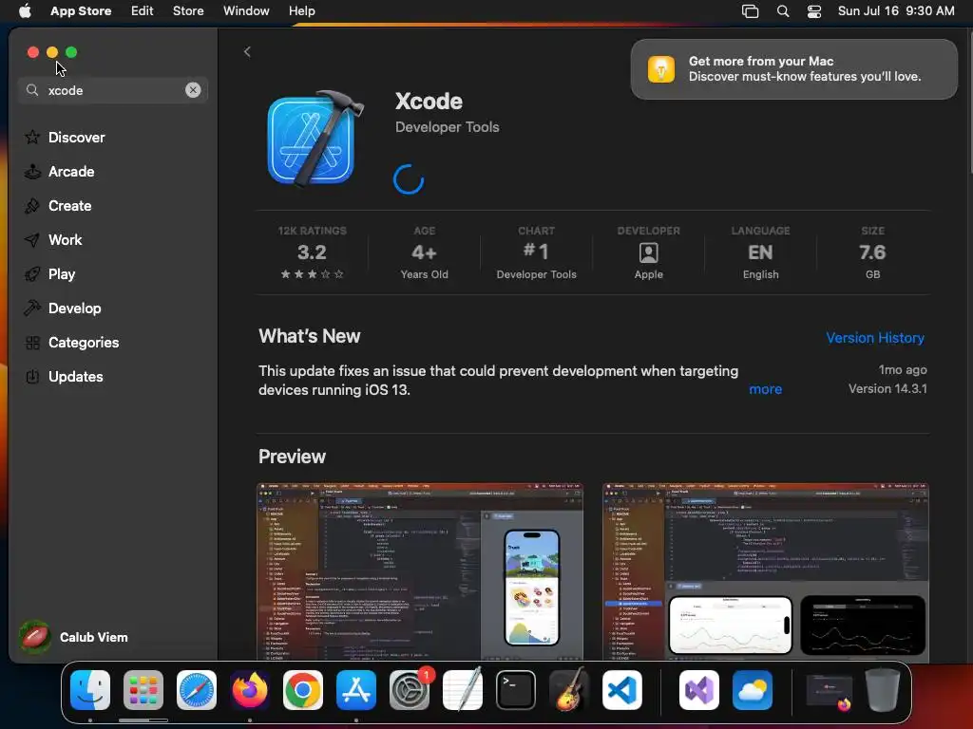Click the 4+ Years Old age rating

(424, 252)
